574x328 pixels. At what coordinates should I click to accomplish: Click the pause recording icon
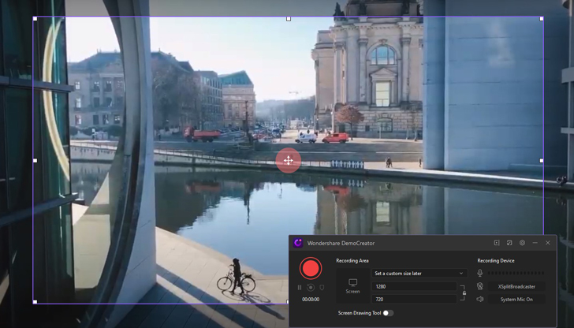tap(300, 288)
